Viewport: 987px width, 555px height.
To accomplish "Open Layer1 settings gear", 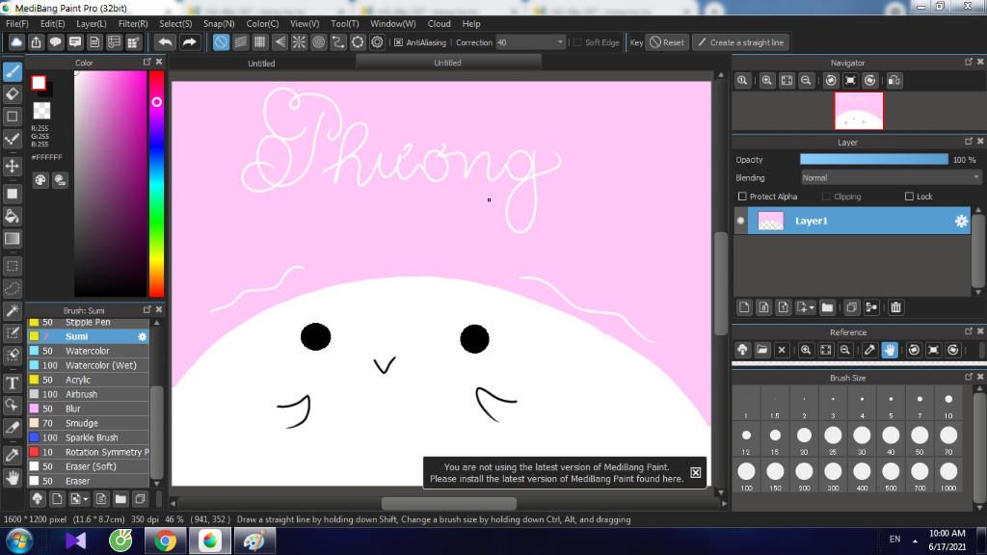I will [x=961, y=221].
